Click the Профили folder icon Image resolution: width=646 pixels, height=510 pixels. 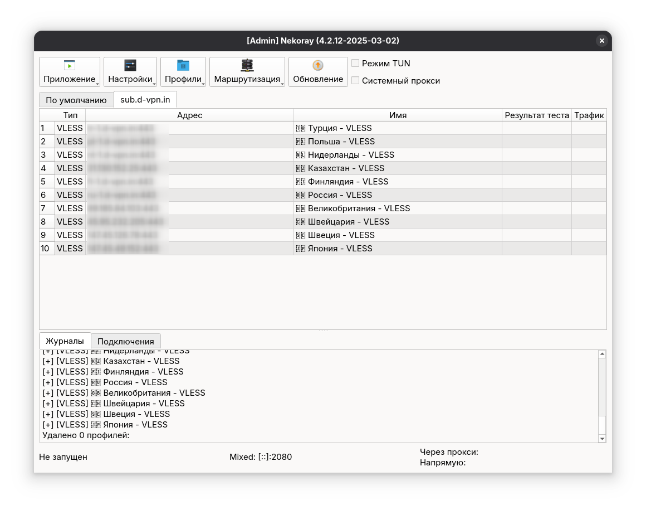click(183, 65)
